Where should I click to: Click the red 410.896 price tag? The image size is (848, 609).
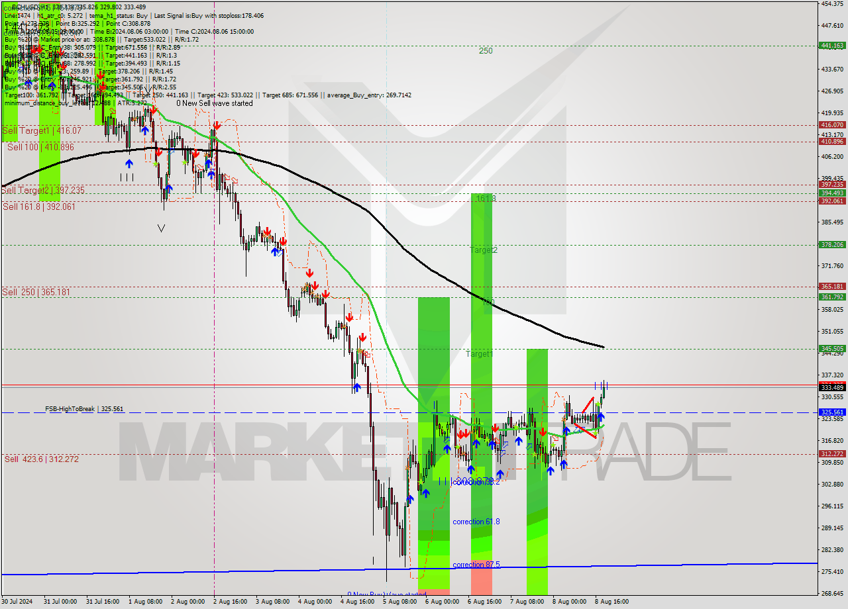[x=832, y=141]
